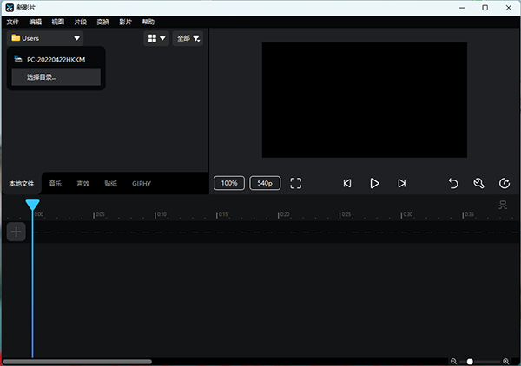Click the horizontal timeline scrollbar

click(x=77, y=362)
